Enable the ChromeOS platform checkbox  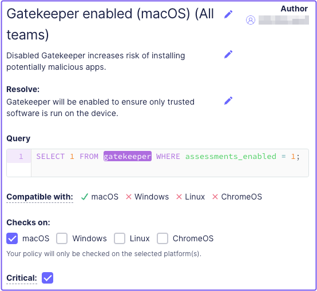[x=163, y=238]
